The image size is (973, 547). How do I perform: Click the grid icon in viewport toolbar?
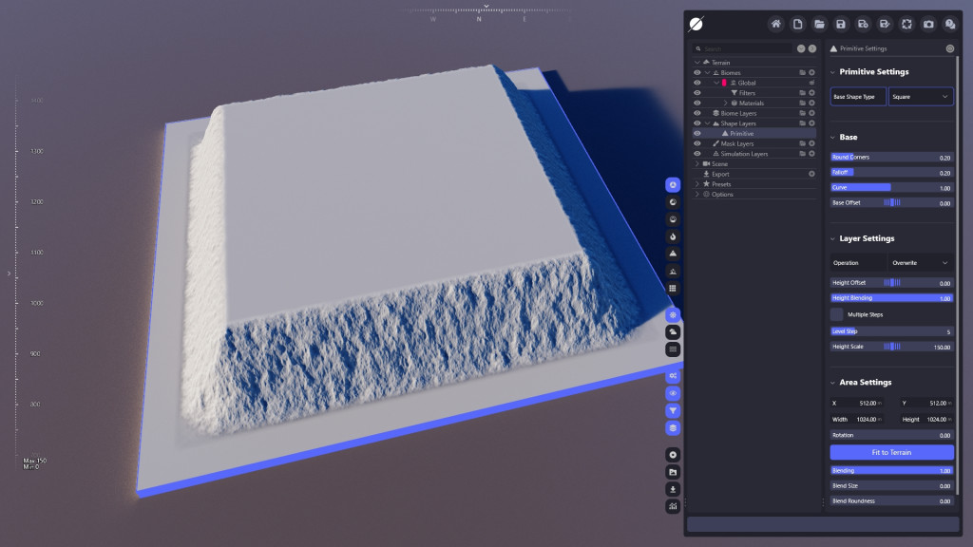[673, 289]
